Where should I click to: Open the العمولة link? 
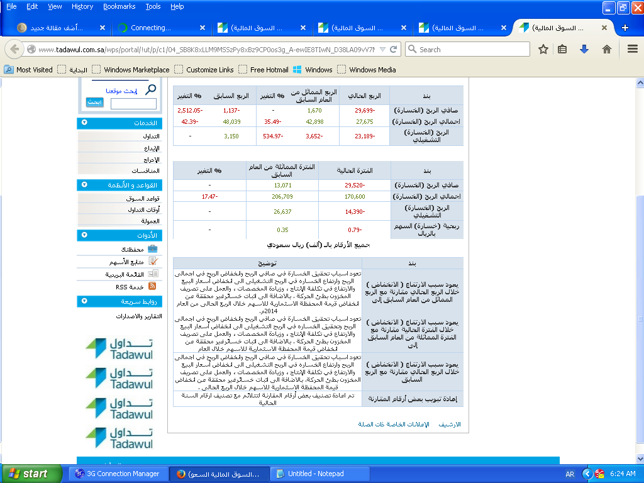pyautogui.click(x=150, y=221)
